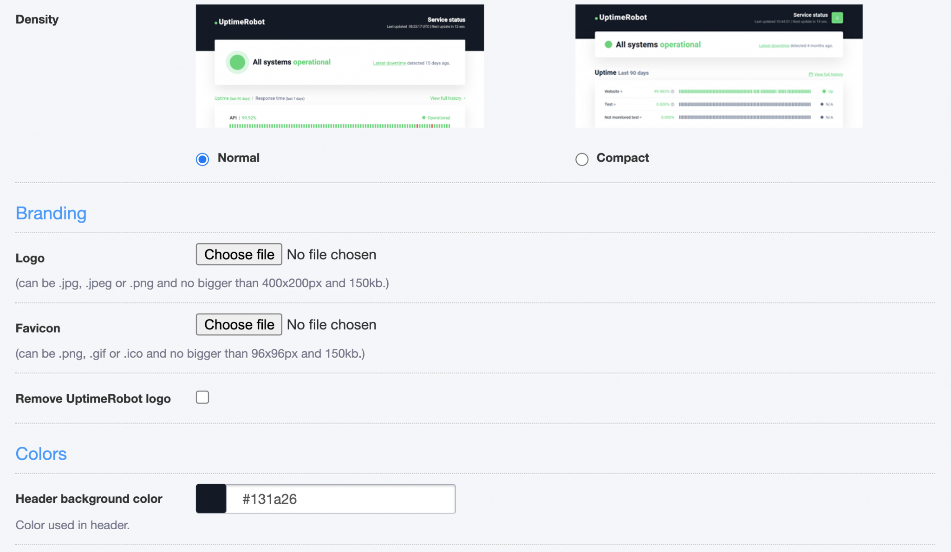The width and height of the screenshot is (951, 552).
Task: Click the Up status dot for the Website monitor
Action: [x=825, y=91]
